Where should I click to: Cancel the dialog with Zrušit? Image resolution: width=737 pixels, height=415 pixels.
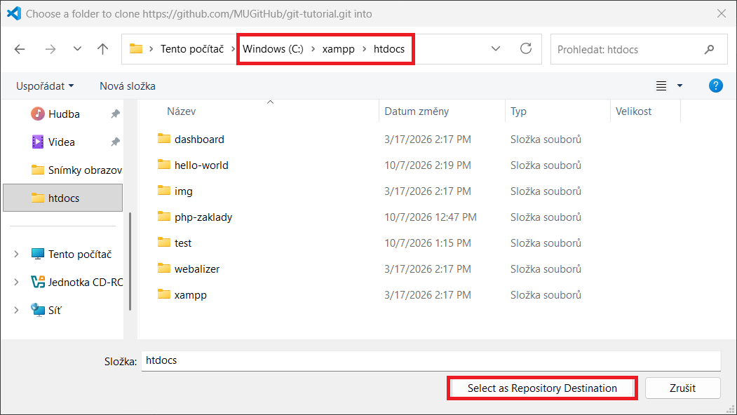click(x=682, y=388)
